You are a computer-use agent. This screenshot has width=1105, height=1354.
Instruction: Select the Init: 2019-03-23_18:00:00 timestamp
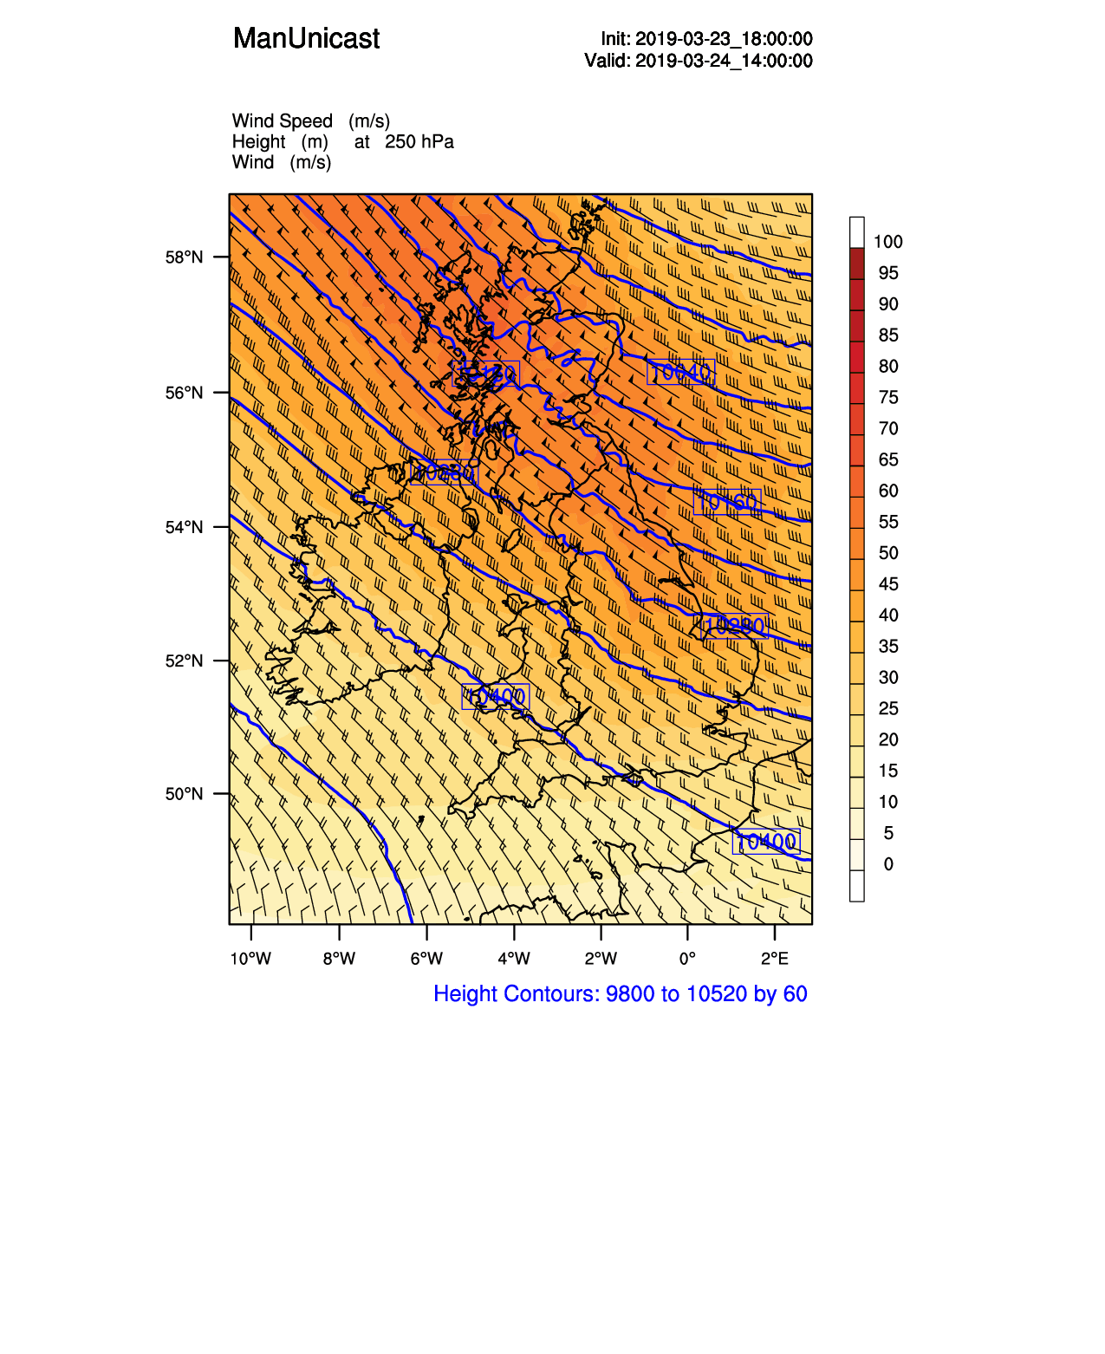click(706, 39)
